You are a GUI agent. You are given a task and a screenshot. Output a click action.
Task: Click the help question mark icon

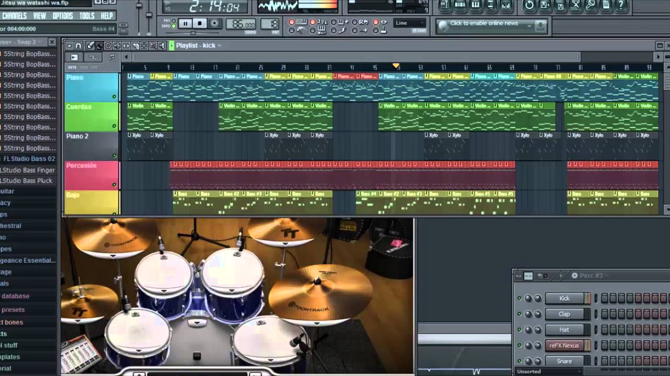[x=622, y=5]
